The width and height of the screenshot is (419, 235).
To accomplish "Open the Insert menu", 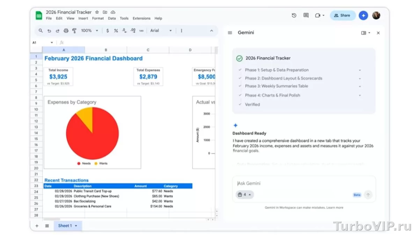I will [x=83, y=18].
